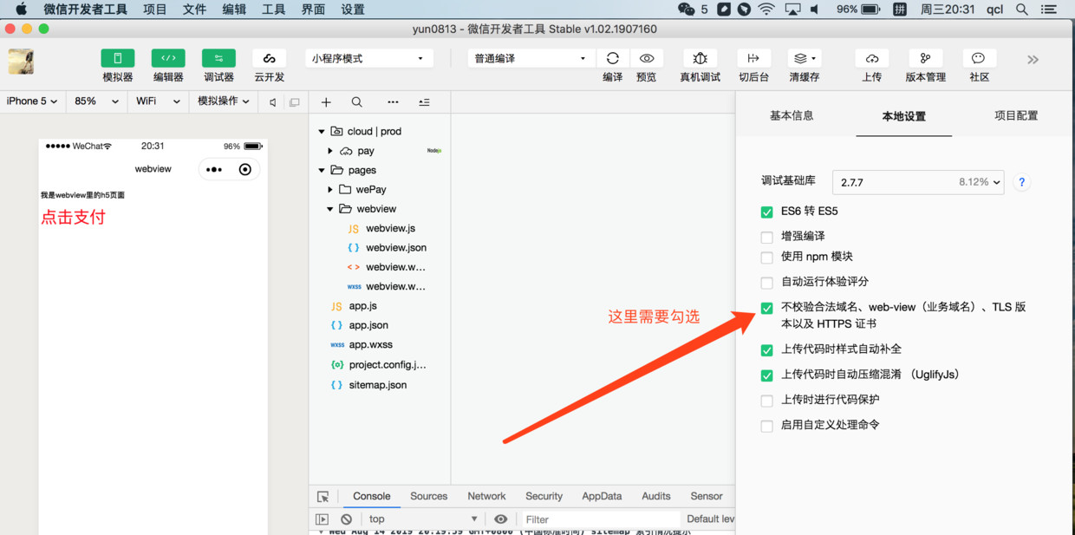Open the WiFi network dropdown
The width and height of the screenshot is (1075, 535).
pyautogui.click(x=157, y=101)
